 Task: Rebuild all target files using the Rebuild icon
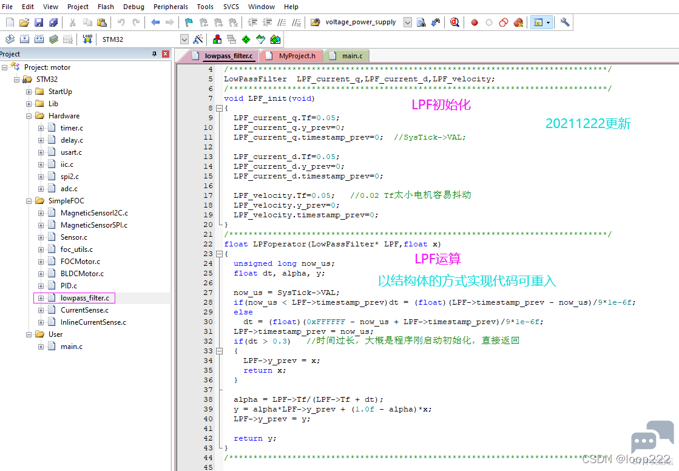click(x=39, y=39)
